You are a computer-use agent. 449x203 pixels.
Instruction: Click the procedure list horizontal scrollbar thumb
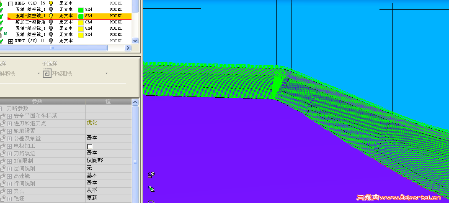53,48
